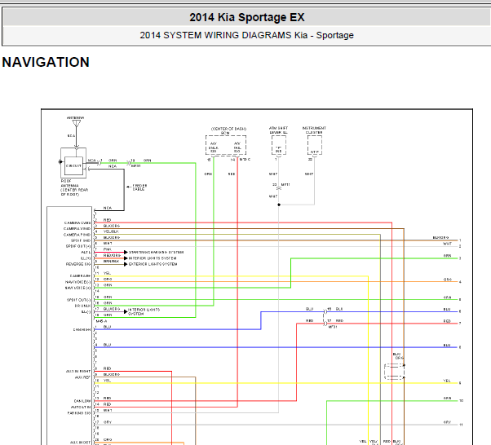Click the CAN HIGH pin label
This screenshot has height=445, width=491.
(82, 329)
